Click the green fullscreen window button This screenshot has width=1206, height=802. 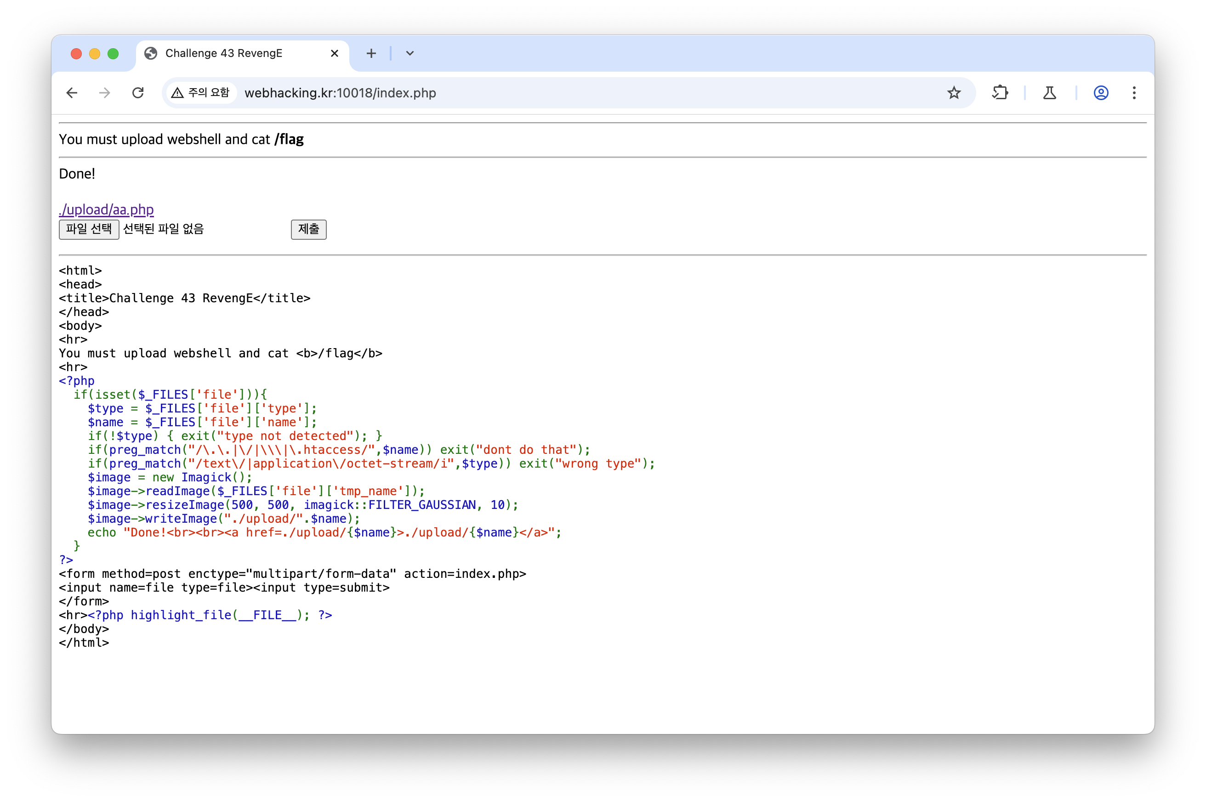[x=113, y=54]
